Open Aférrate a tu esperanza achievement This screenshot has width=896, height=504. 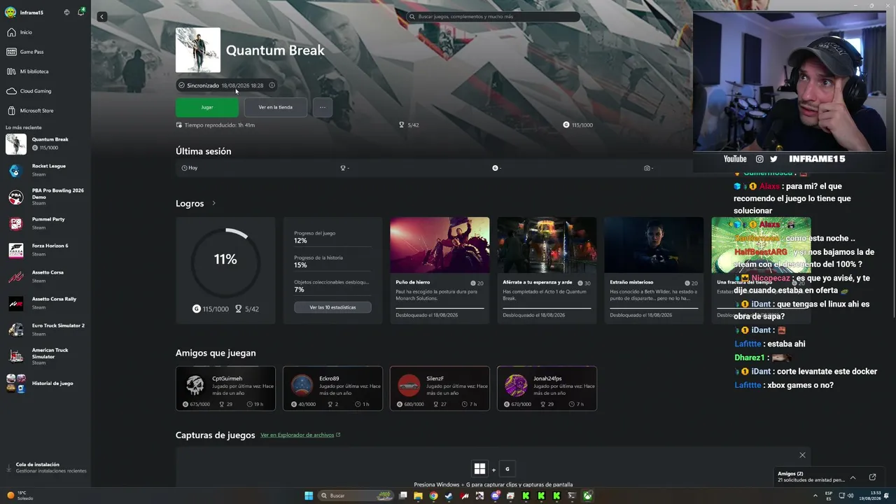click(547, 270)
